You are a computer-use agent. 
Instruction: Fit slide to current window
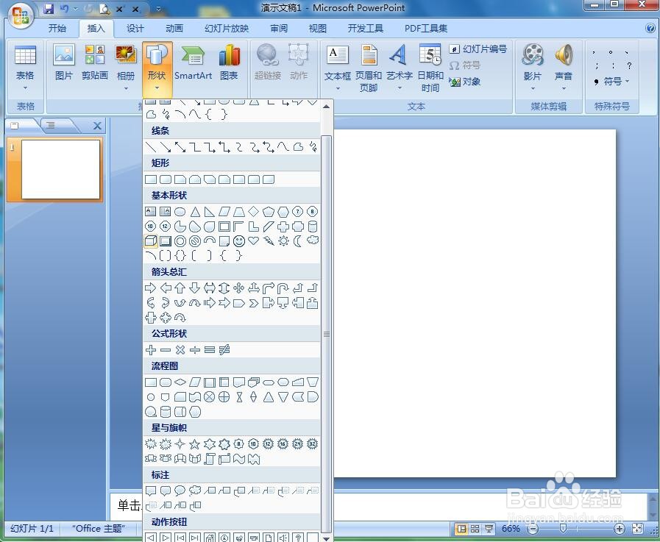click(x=637, y=529)
